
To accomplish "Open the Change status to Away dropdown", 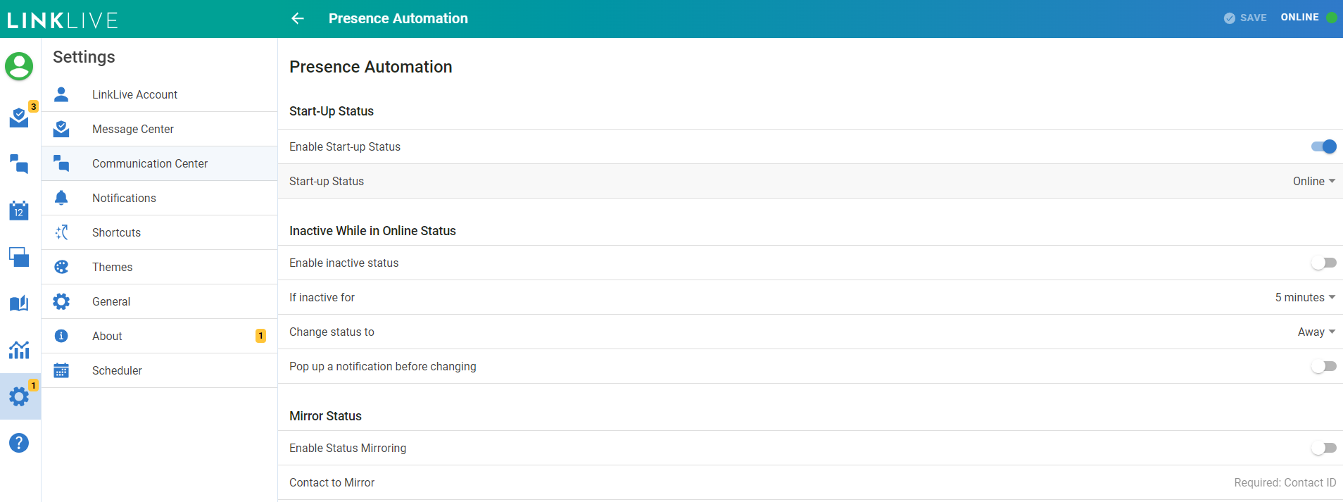I will click(x=1316, y=332).
